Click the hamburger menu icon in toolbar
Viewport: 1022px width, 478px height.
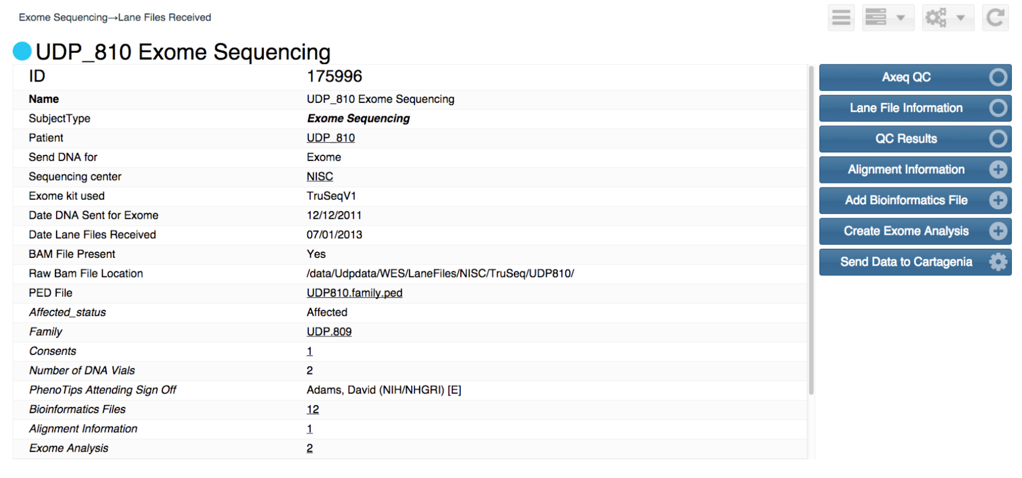[x=841, y=17]
